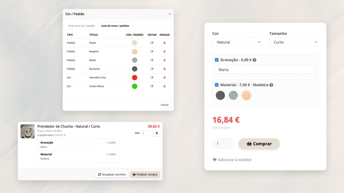Select Lista de cores / padrões tab
Viewport: 344px width, 193px height.
(115, 26)
